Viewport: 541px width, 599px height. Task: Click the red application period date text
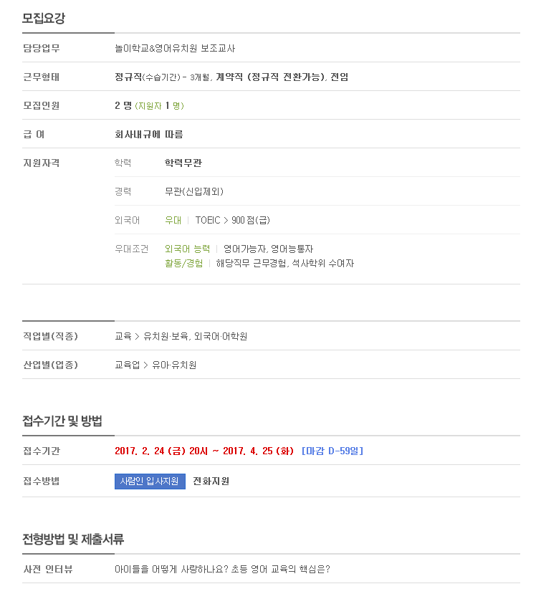(204, 451)
